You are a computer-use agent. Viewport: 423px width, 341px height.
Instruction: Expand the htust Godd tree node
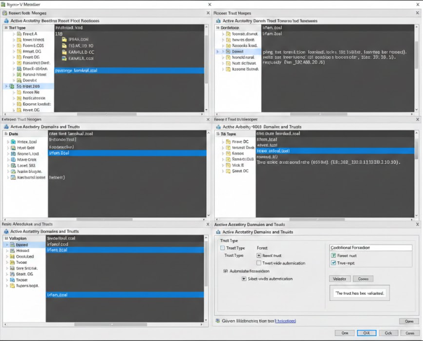pos(8,148)
